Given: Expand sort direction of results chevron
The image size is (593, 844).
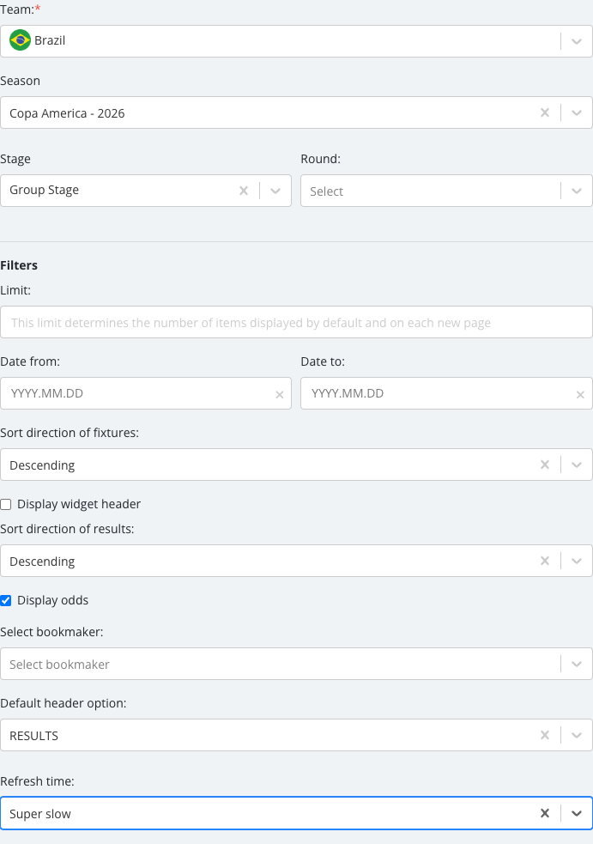Looking at the screenshot, I should (577, 562).
